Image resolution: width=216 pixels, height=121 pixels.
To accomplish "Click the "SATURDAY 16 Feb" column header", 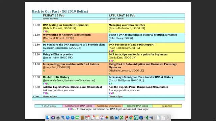I will pos(122,15).
